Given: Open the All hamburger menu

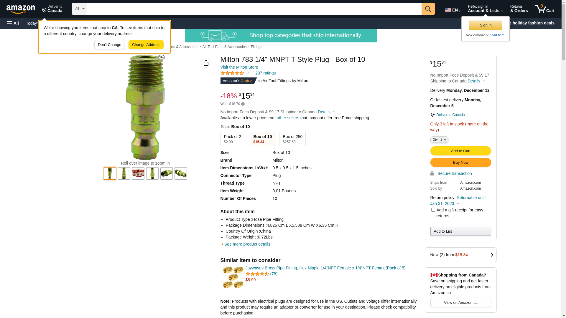Looking at the screenshot, I should click(13, 23).
